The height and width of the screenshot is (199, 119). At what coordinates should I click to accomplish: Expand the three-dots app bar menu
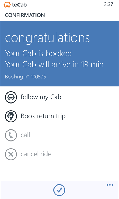click(110, 185)
